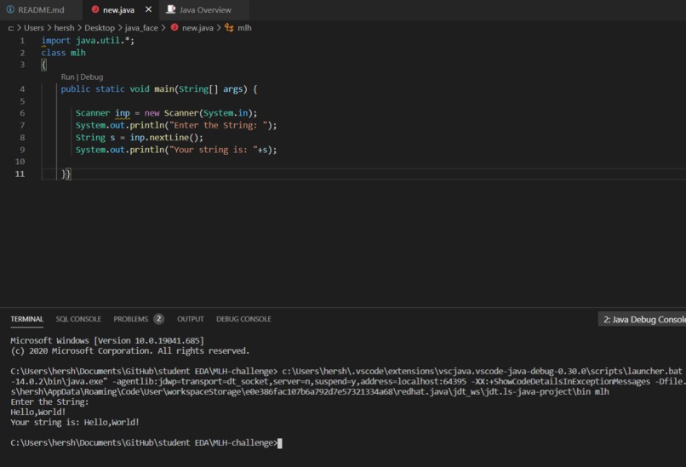686x467 pixels.
Task: Open the PROBLEMS panel tab
Action: tap(131, 319)
